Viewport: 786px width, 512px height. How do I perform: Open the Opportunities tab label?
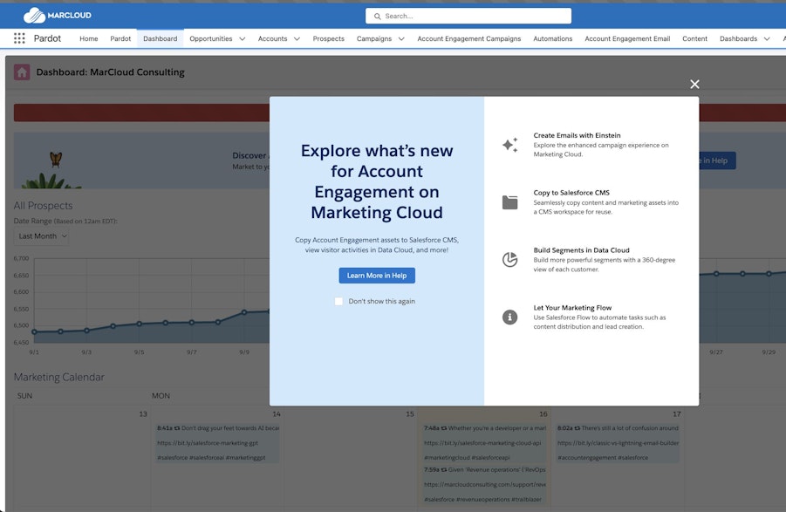click(x=211, y=38)
